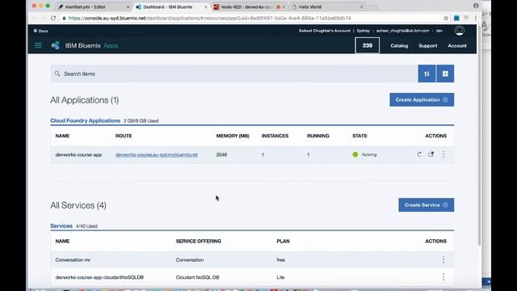Click the user avatar icon
The image size is (517, 291).
[x=460, y=31]
